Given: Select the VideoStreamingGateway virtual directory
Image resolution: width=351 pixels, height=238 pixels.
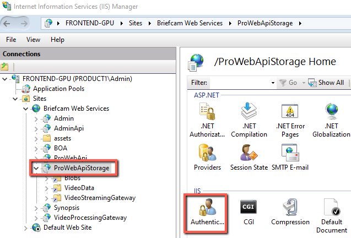Looking at the screenshot, I should 100,198.
